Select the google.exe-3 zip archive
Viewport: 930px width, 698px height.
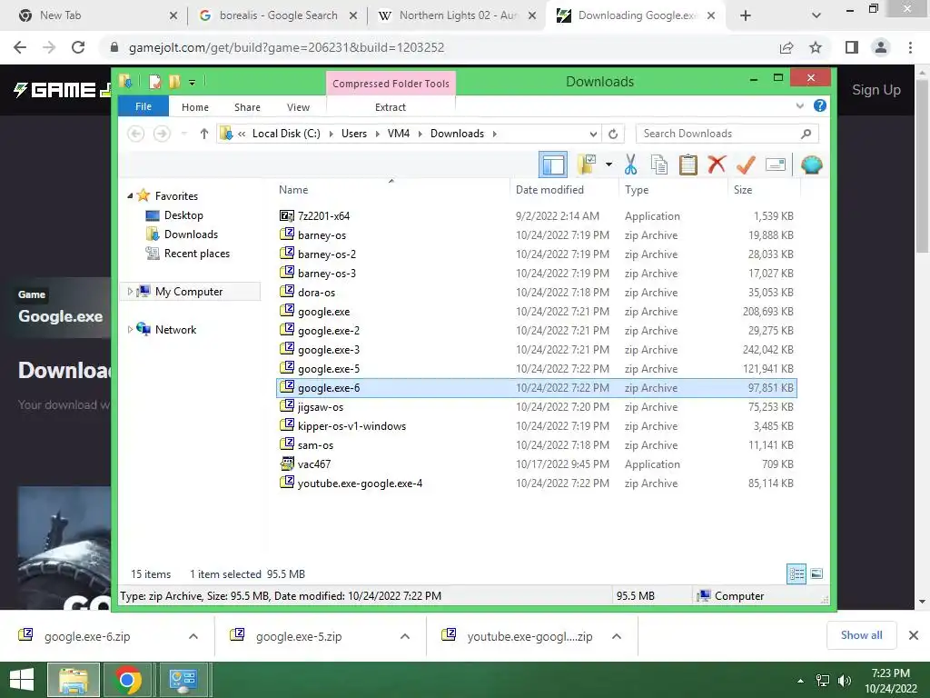536,350
